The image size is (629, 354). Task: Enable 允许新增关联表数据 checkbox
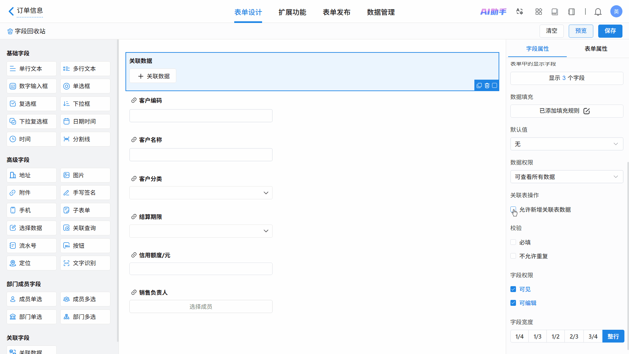513,209
